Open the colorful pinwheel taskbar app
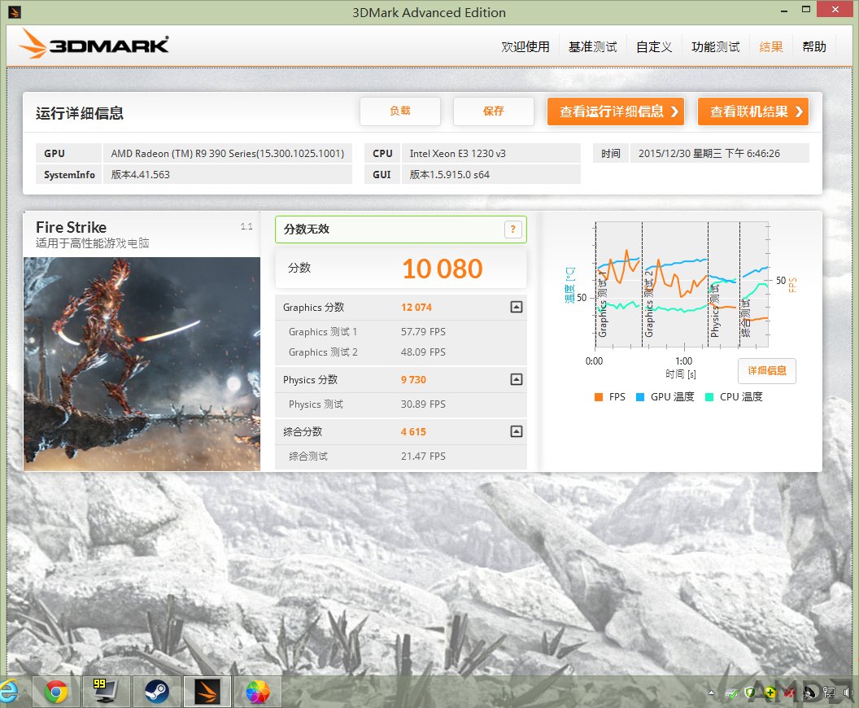 click(258, 692)
